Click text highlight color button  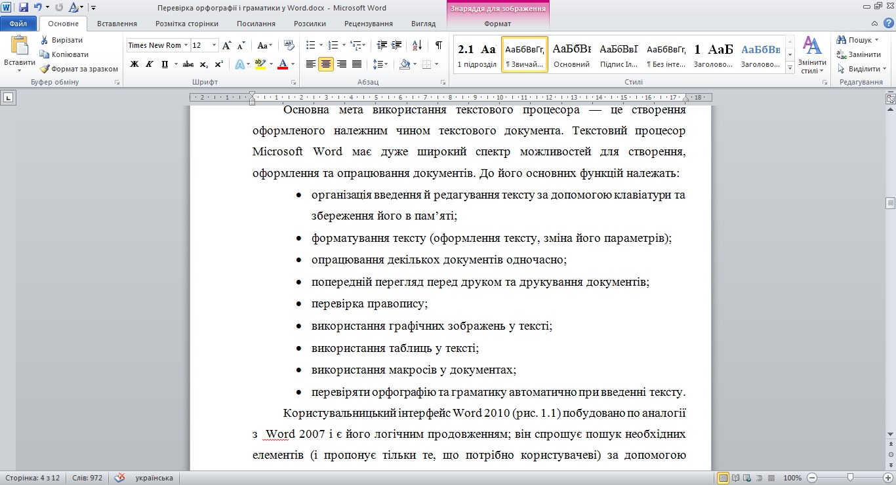pos(260,64)
